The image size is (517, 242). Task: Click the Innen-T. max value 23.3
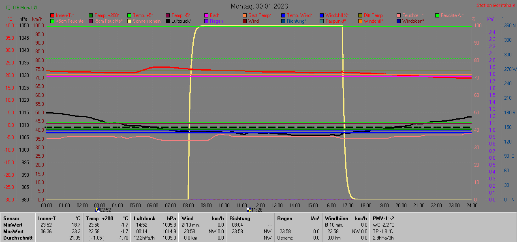(76, 231)
